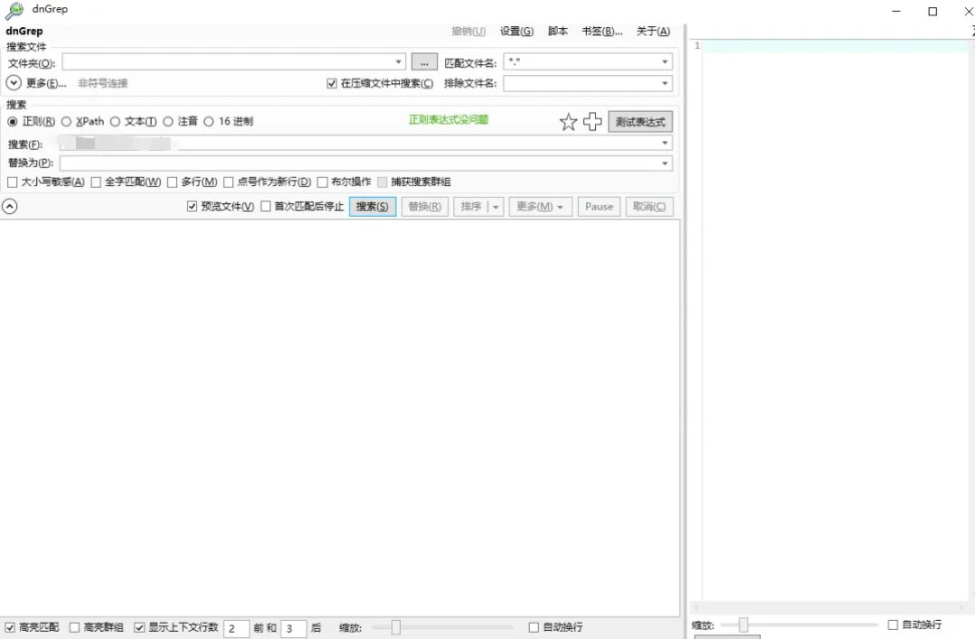Collapse search options with the circular arrow icon
Screen dimensions: 975x639
pyautogui.click(x=9, y=206)
